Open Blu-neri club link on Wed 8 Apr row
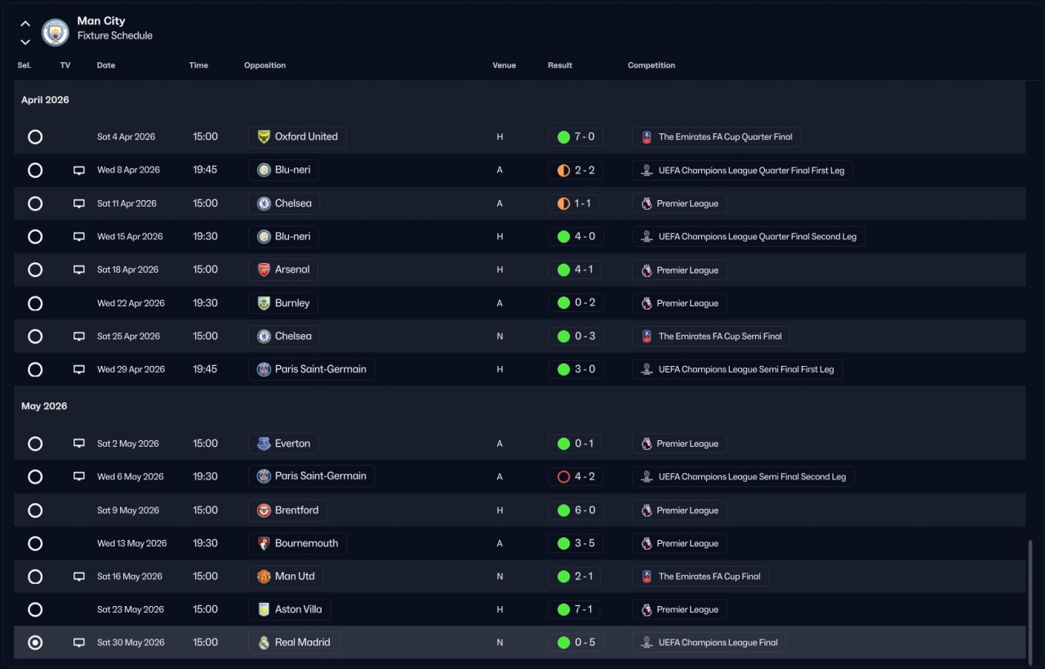Screen dimensions: 1045x669 (284, 171)
